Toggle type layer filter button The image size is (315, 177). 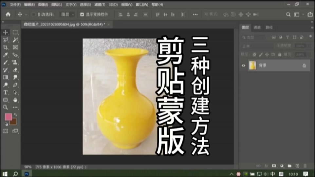coord(287,37)
